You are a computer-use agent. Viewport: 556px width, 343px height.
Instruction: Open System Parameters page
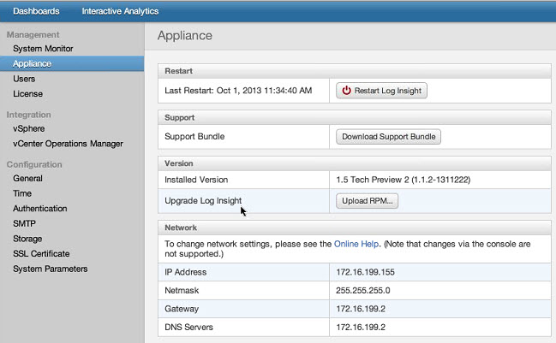click(51, 269)
